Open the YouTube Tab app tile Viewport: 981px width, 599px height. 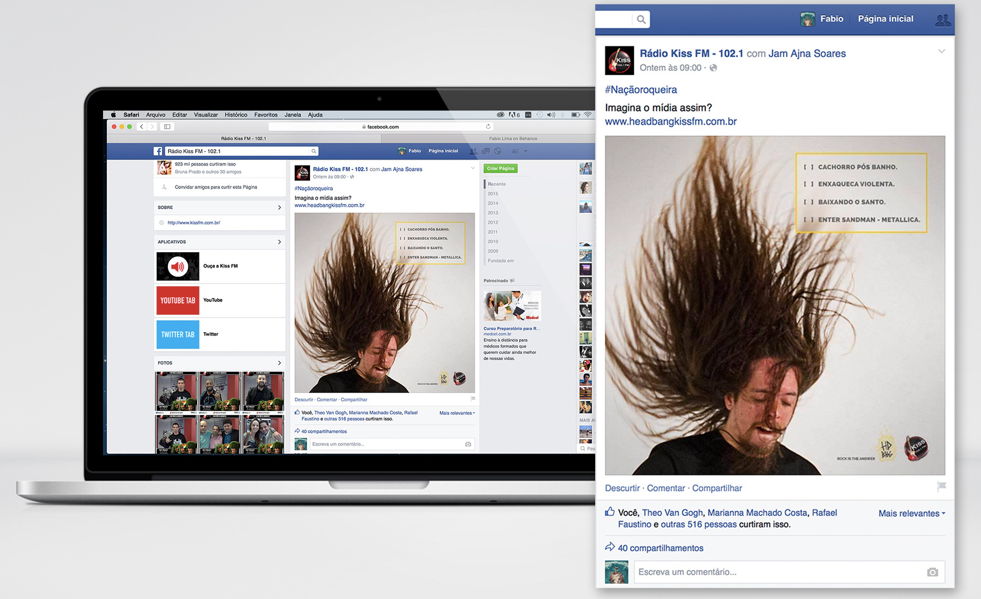coord(178,301)
